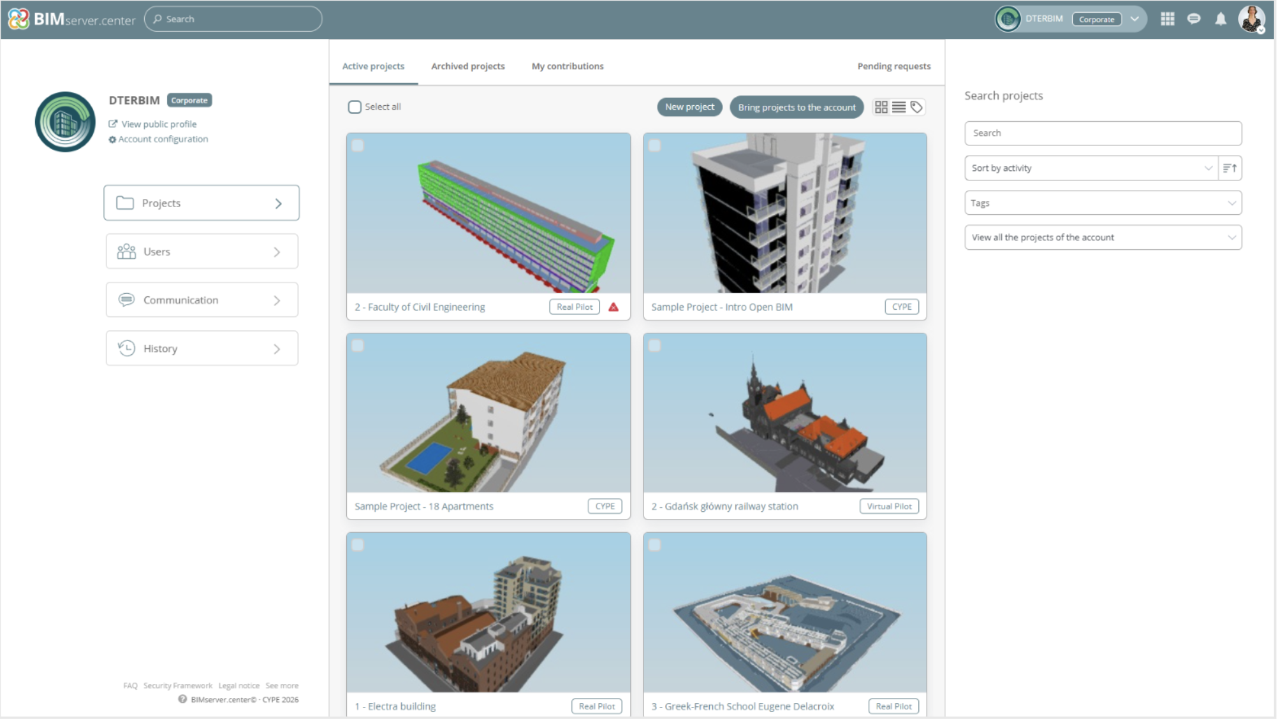Click the folder icon in Projects

pyautogui.click(x=125, y=203)
